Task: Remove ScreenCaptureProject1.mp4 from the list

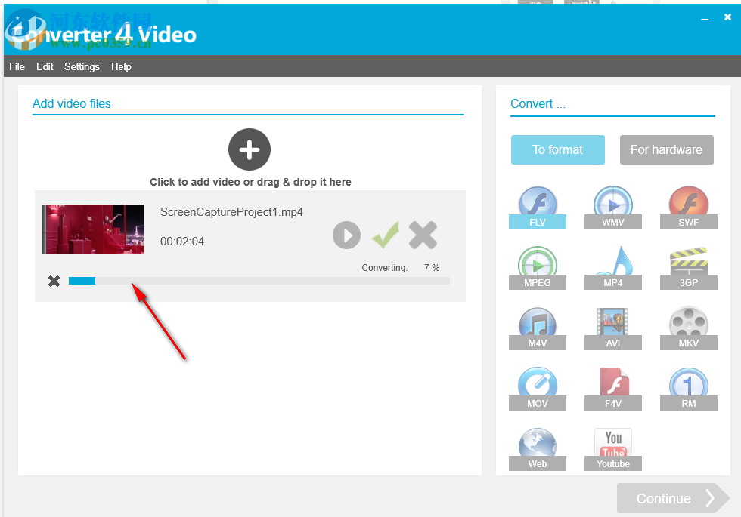Action: tap(423, 235)
